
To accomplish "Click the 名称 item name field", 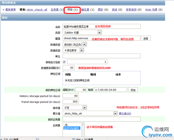I will [x=101, y=26].
